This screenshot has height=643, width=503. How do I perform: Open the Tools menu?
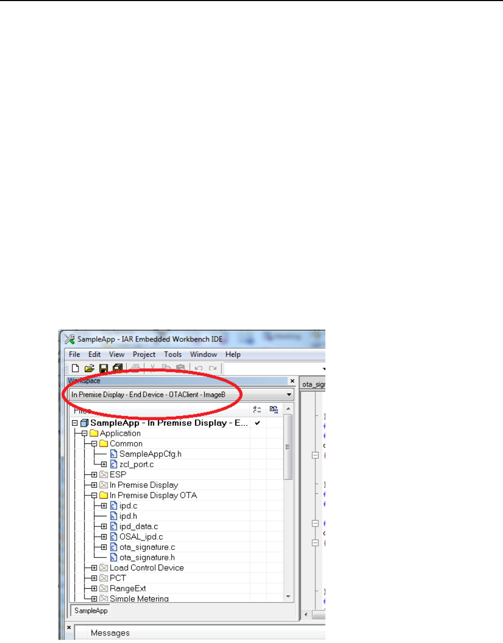pyautogui.click(x=173, y=354)
